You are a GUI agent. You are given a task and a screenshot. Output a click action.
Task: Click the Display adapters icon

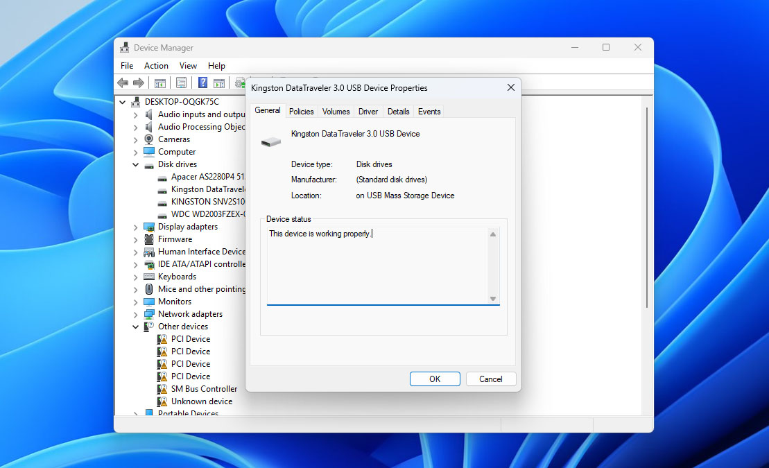pyautogui.click(x=148, y=227)
